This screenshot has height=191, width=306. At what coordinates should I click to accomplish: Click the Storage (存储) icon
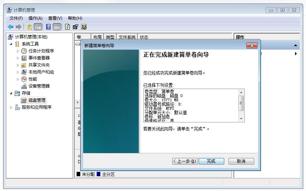(17, 93)
